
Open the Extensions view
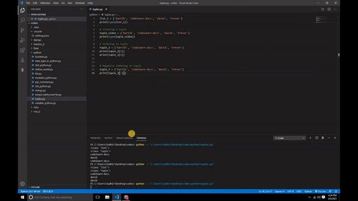click(x=22, y=50)
